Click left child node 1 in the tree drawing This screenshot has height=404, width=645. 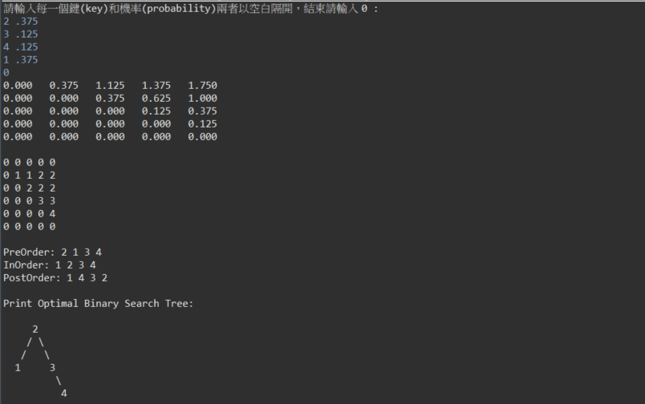(x=18, y=368)
